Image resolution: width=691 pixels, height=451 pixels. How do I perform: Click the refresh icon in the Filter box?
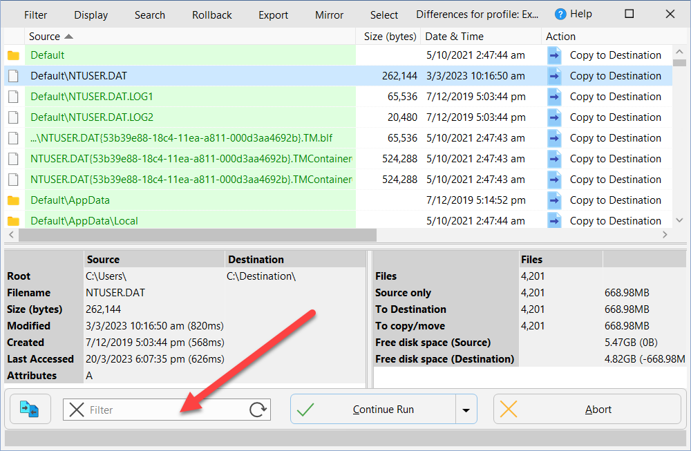click(258, 410)
